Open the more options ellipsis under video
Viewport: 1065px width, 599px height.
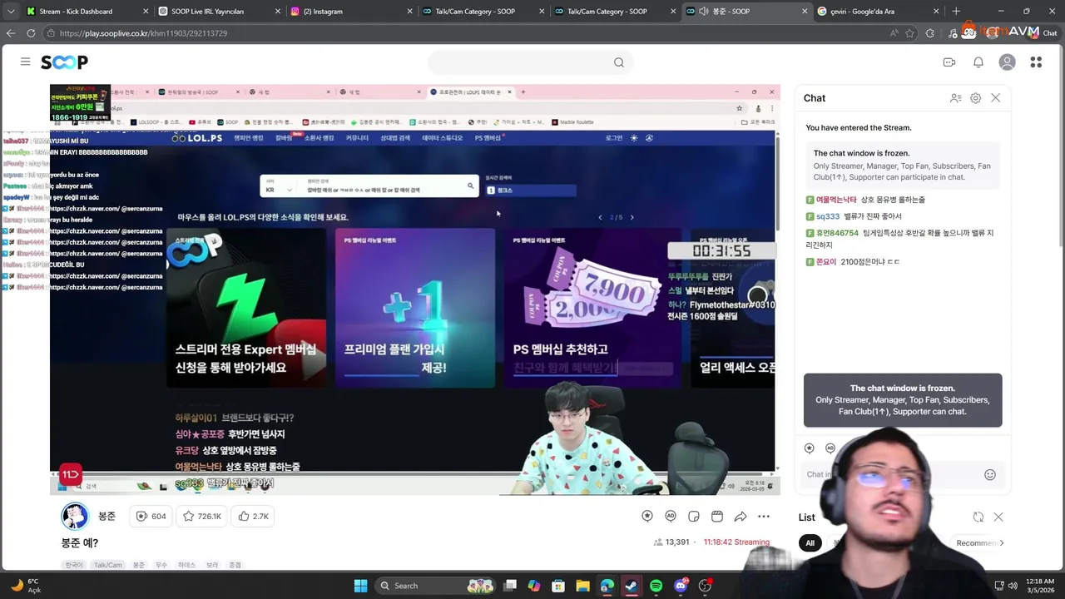764,517
